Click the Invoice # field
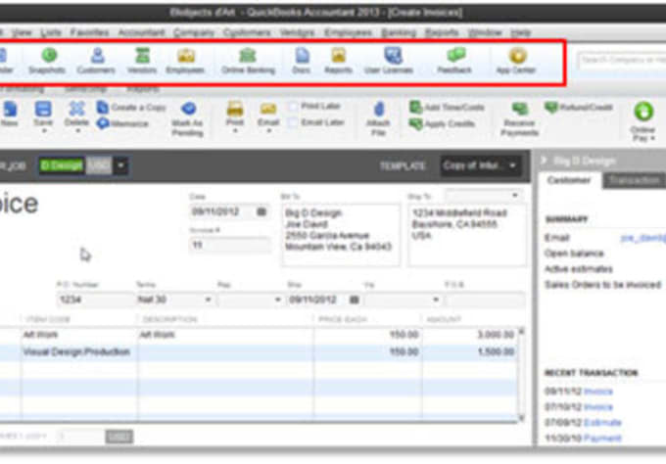Image resolution: width=666 pixels, height=464 pixels. click(x=230, y=245)
